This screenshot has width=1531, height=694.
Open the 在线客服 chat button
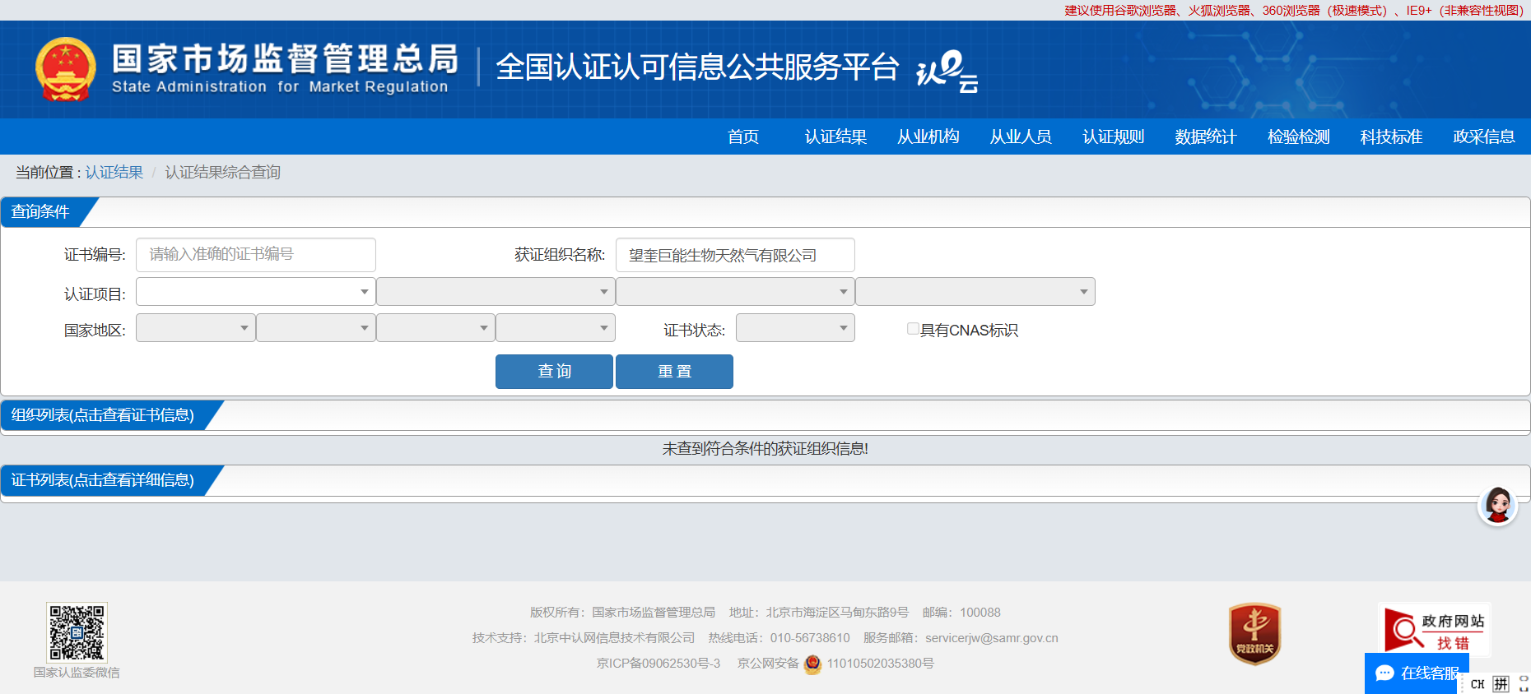(x=1416, y=673)
